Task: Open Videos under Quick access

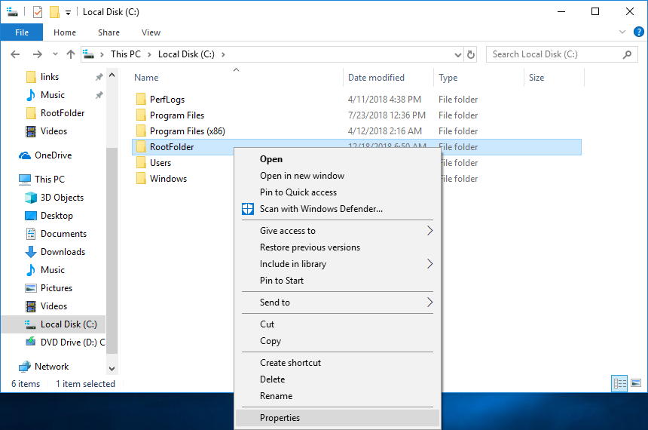Action: click(x=53, y=131)
